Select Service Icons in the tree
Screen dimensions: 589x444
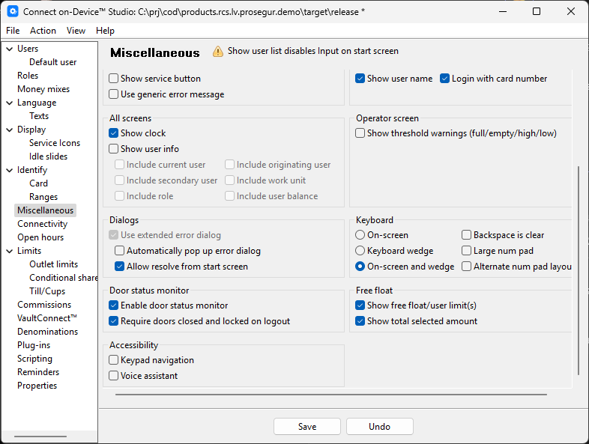pyautogui.click(x=55, y=143)
